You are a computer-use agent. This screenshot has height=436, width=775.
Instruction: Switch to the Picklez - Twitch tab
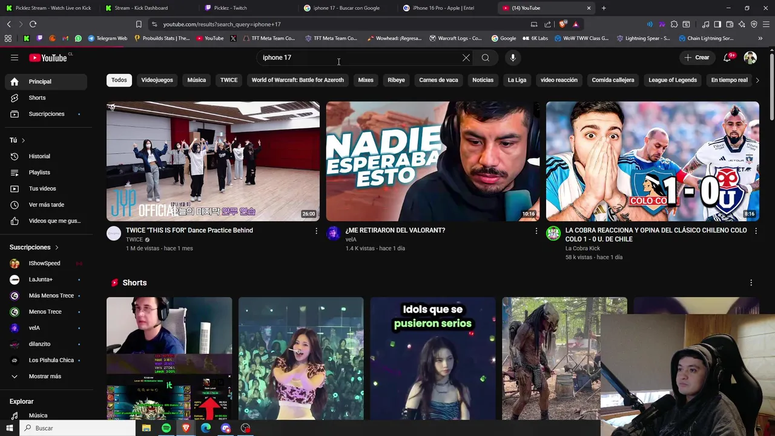248,8
